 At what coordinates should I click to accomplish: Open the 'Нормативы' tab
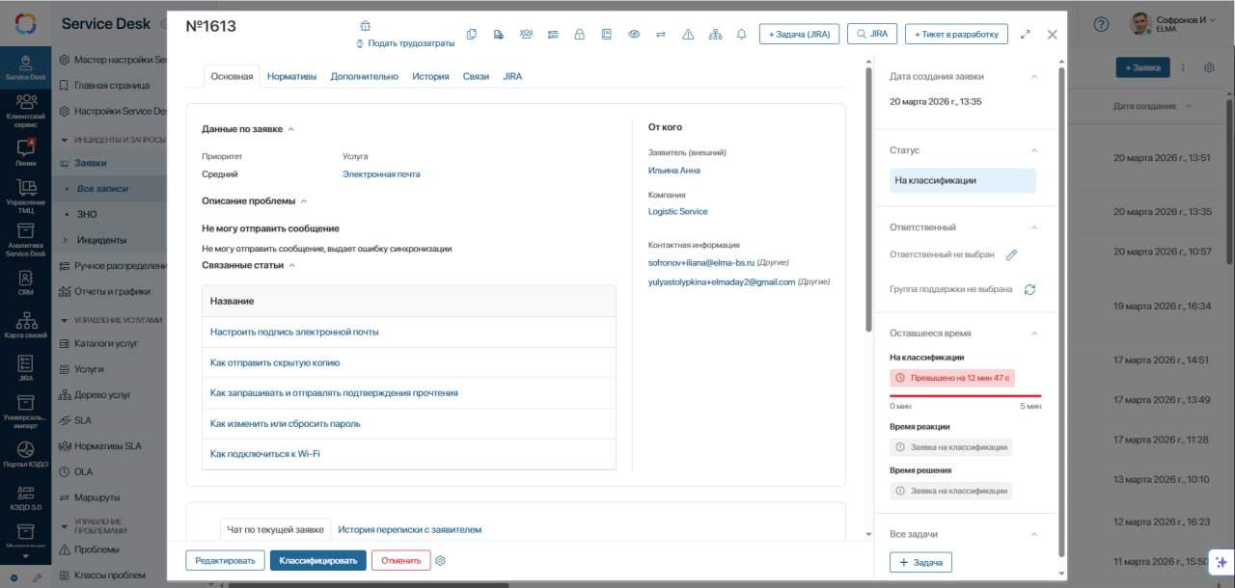pyautogui.click(x=291, y=76)
